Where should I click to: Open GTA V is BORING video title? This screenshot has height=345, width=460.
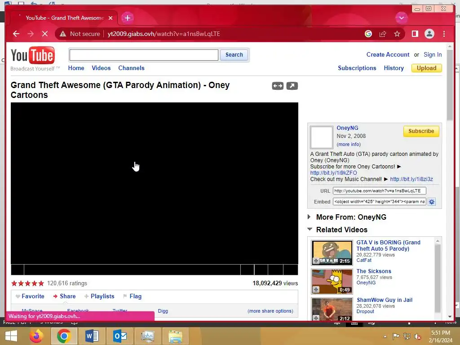pos(388,246)
